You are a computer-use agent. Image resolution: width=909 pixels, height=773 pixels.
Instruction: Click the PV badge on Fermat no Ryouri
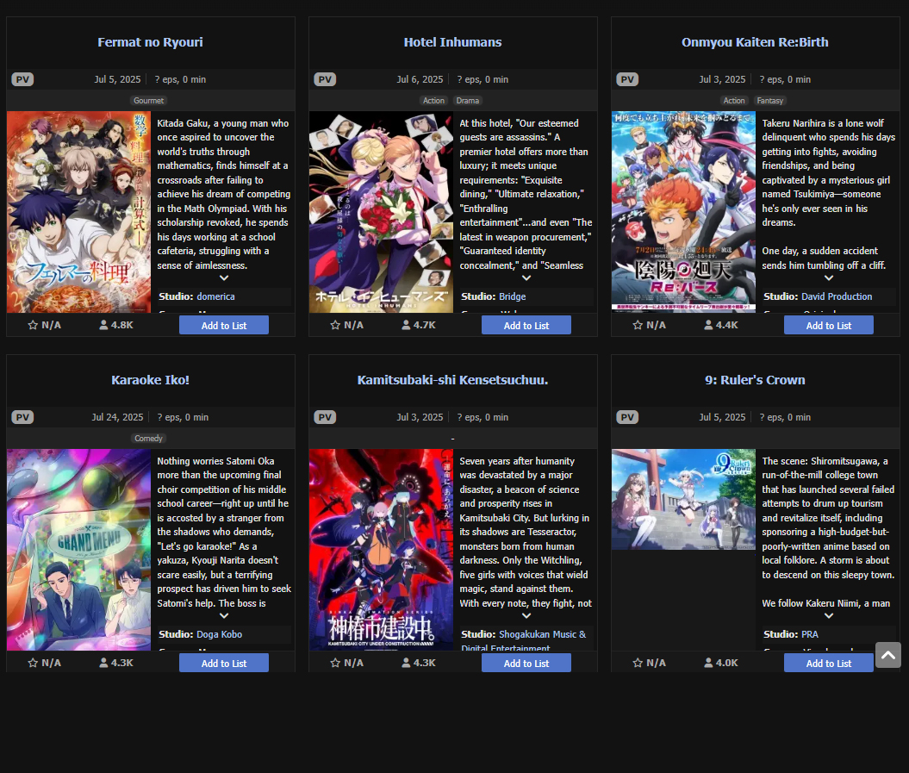point(22,79)
